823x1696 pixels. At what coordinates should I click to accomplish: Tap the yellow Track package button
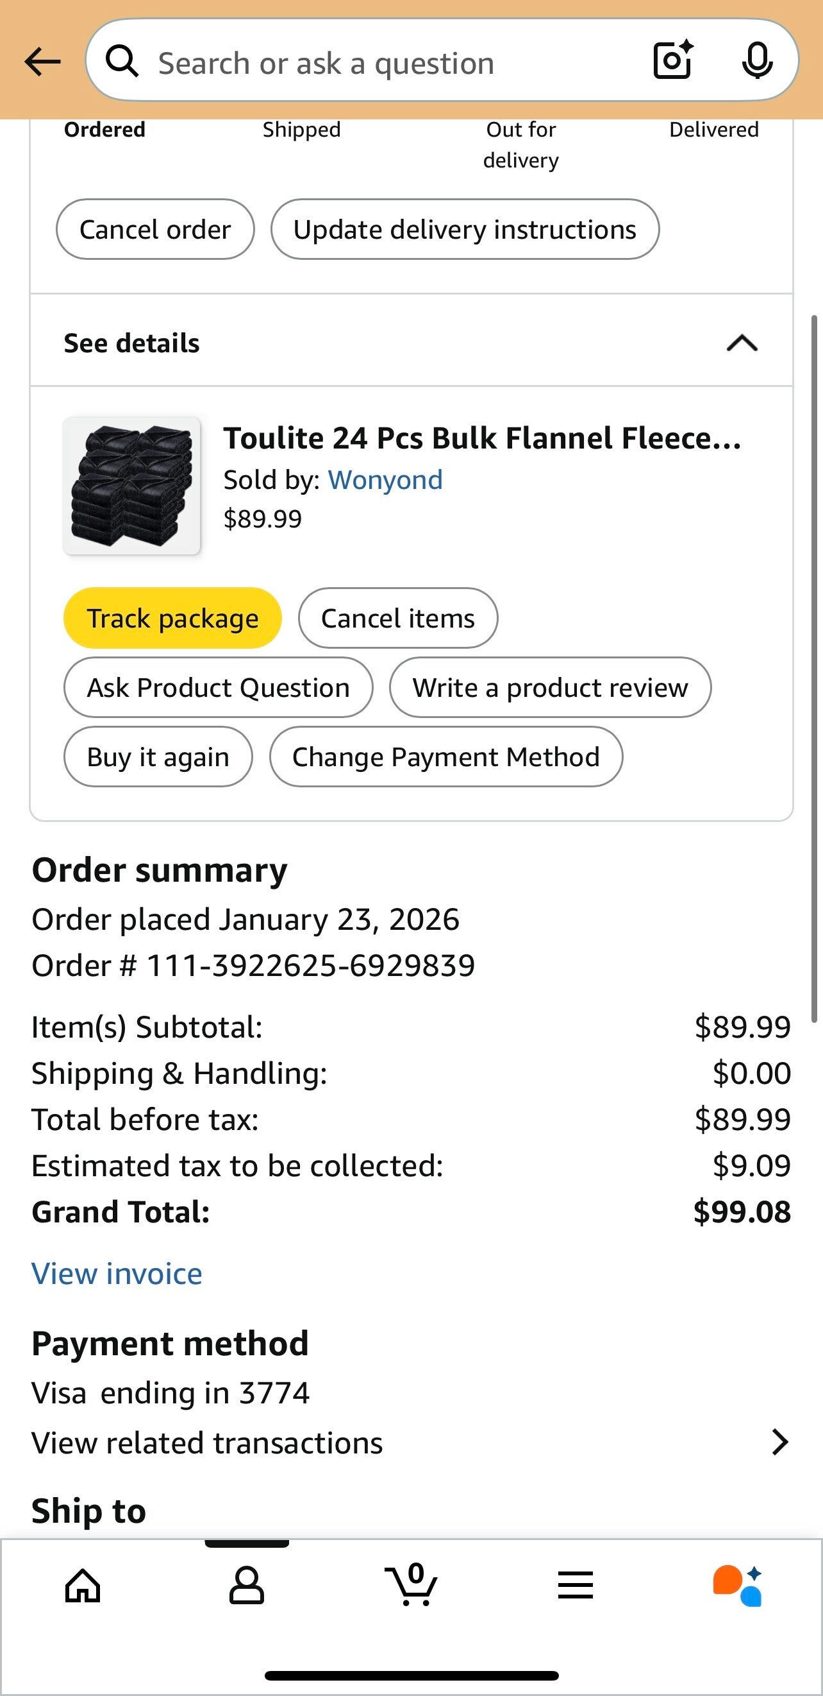click(172, 618)
